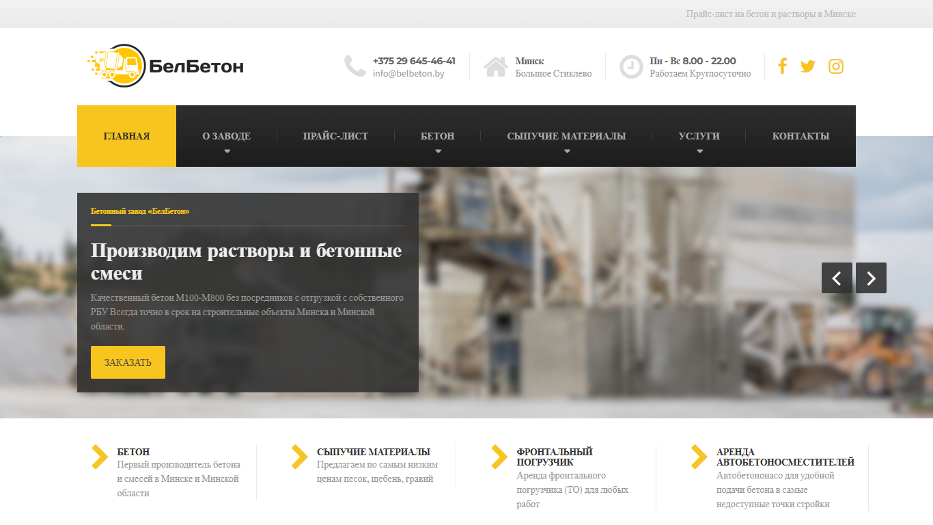Click the clock working hours icon
Viewport: 933px width, 525px height.
(x=631, y=67)
